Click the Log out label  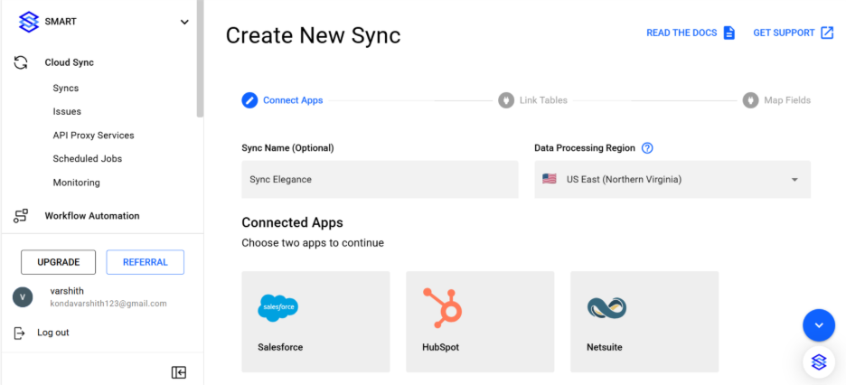[x=52, y=333]
